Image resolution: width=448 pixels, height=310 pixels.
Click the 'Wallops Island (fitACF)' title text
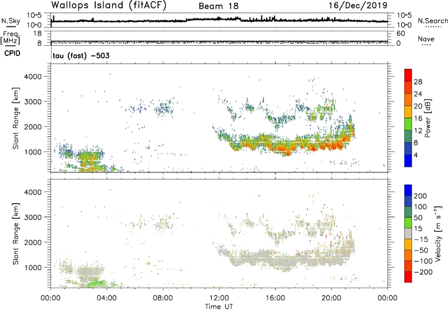click(x=109, y=5)
